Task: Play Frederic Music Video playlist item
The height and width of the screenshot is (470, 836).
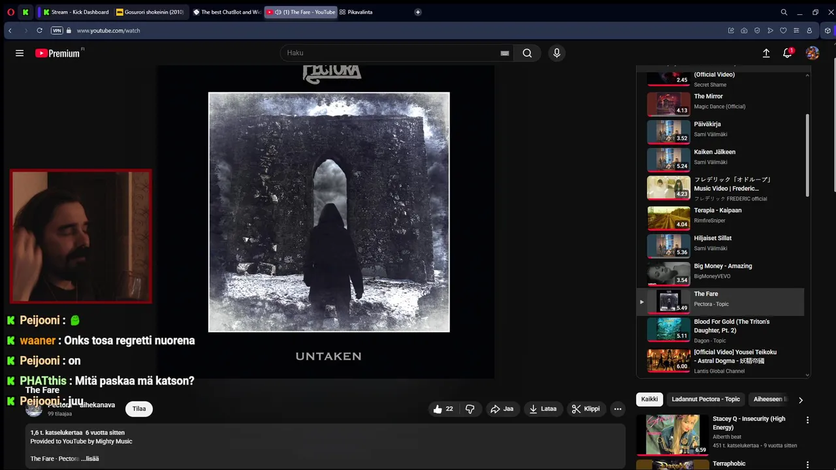Action: click(x=720, y=188)
